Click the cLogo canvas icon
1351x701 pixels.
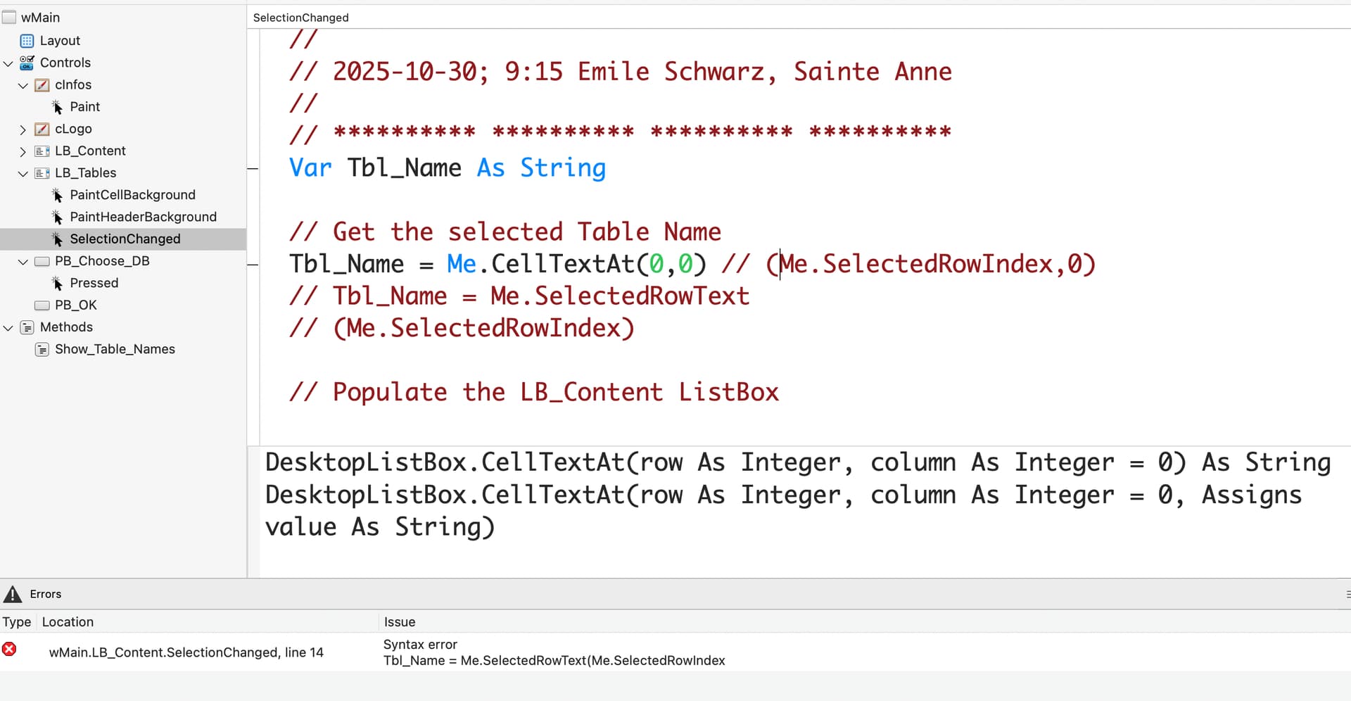click(42, 129)
